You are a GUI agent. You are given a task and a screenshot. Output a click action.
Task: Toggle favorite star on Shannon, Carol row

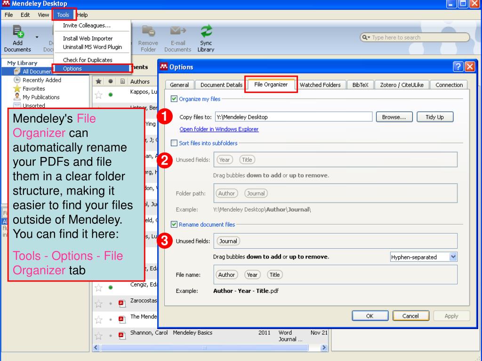98,336
